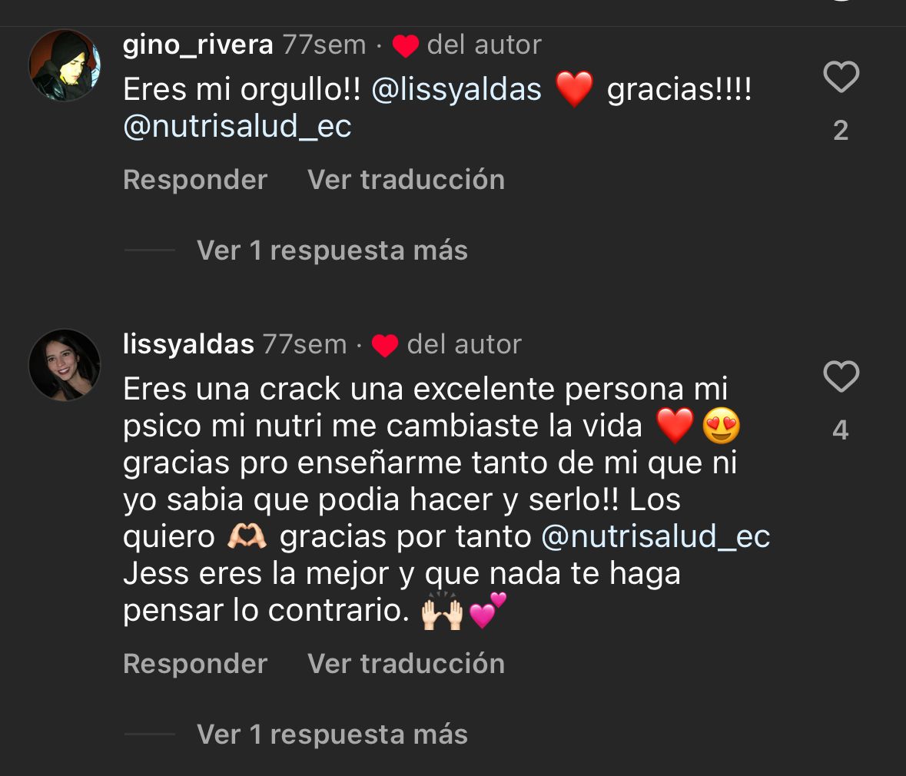Screen dimensions: 906x776
Task: Like gino_rivera's comment with the heart
Action: 841,78
